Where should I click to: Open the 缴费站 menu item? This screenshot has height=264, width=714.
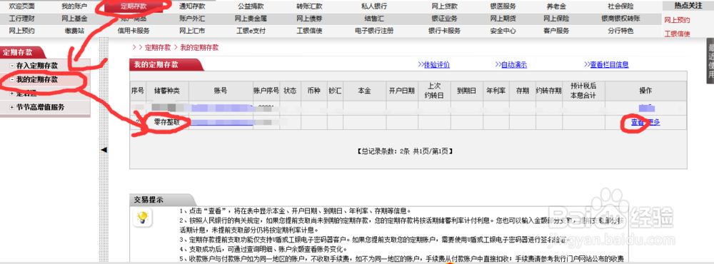74,31
